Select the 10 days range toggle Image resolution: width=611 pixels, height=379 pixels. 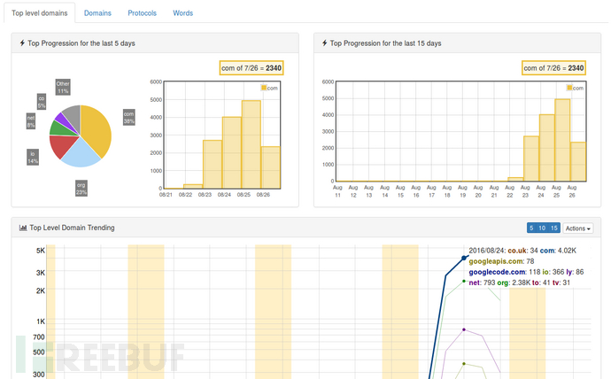point(542,228)
